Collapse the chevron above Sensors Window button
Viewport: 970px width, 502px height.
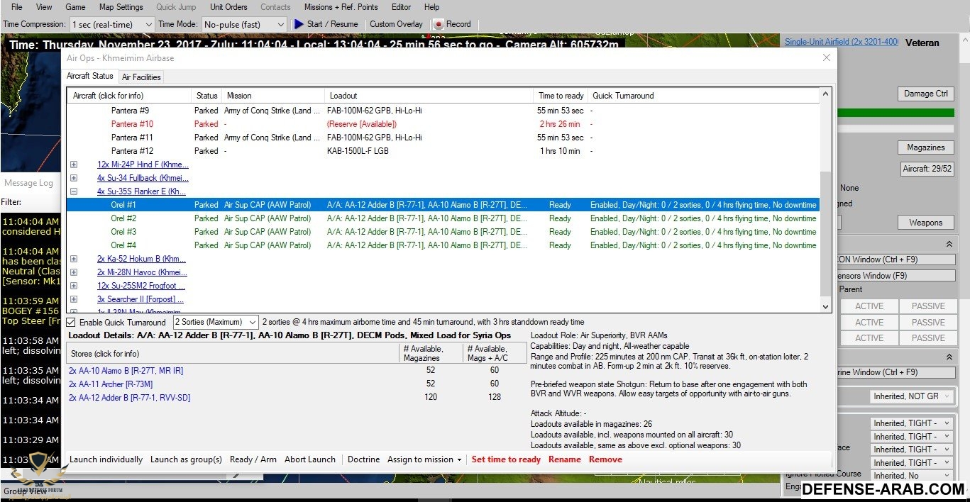pyautogui.click(x=949, y=243)
